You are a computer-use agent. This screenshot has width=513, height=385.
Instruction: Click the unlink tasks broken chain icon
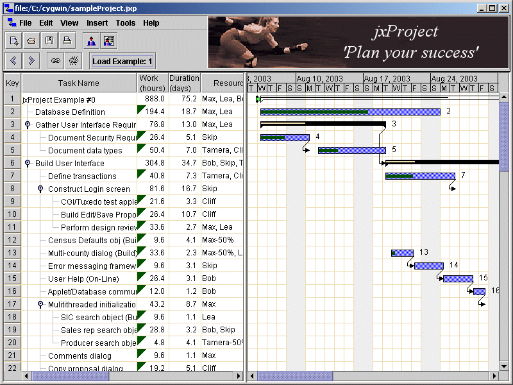[x=74, y=61]
